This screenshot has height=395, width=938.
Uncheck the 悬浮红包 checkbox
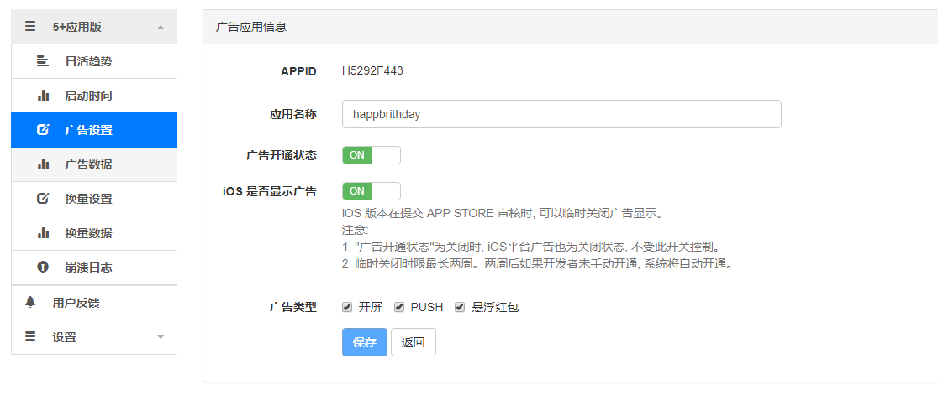pos(460,307)
